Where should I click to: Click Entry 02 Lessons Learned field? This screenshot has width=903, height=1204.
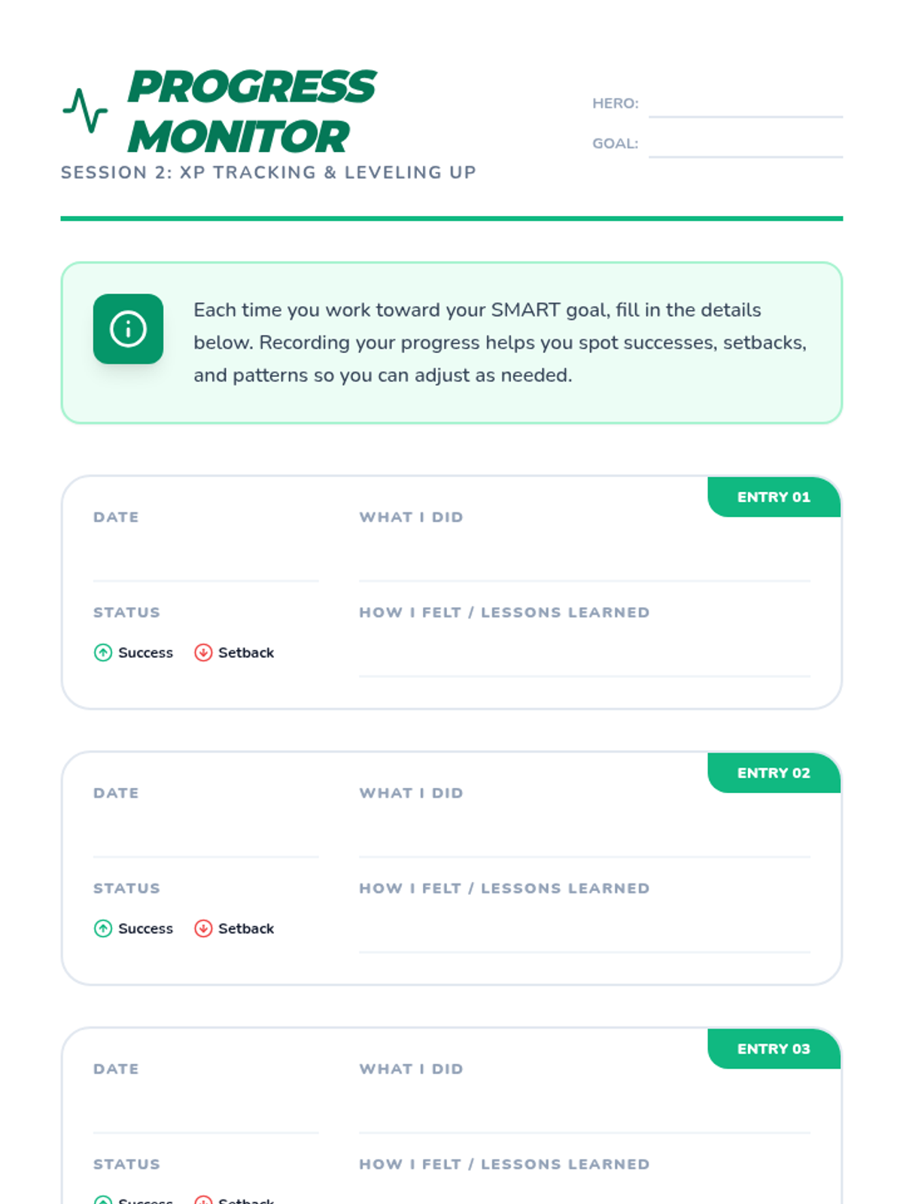(x=584, y=932)
